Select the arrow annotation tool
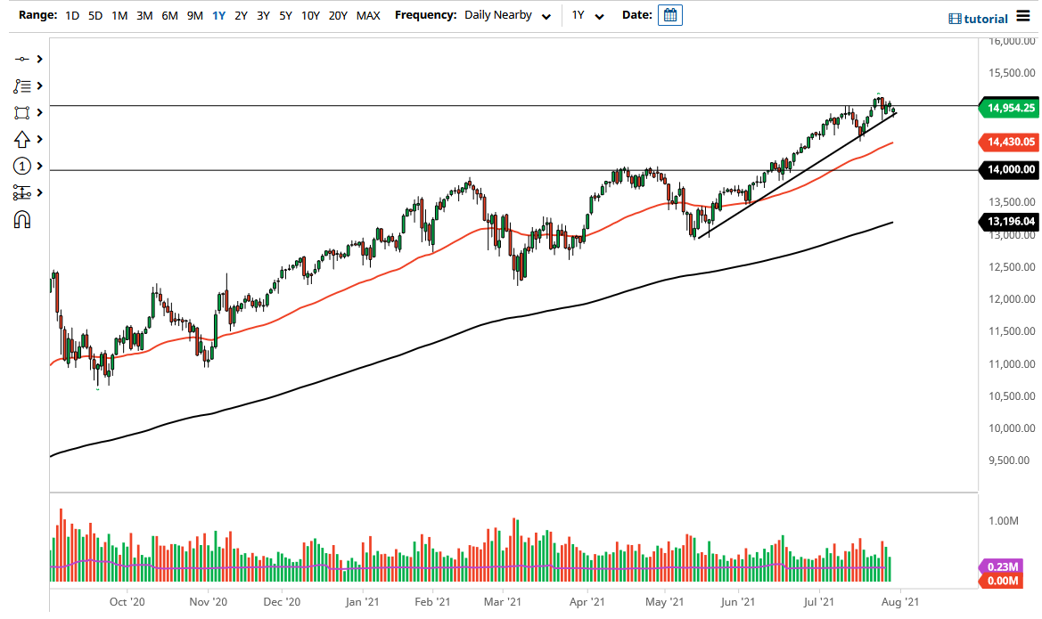 point(22,139)
